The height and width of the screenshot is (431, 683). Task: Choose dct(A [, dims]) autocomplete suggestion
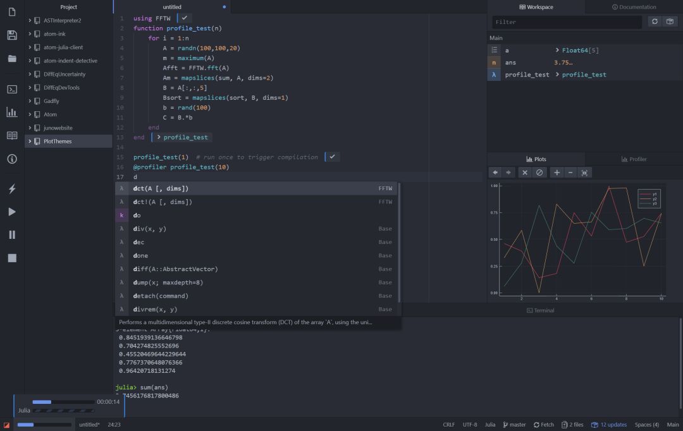pos(256,188)
